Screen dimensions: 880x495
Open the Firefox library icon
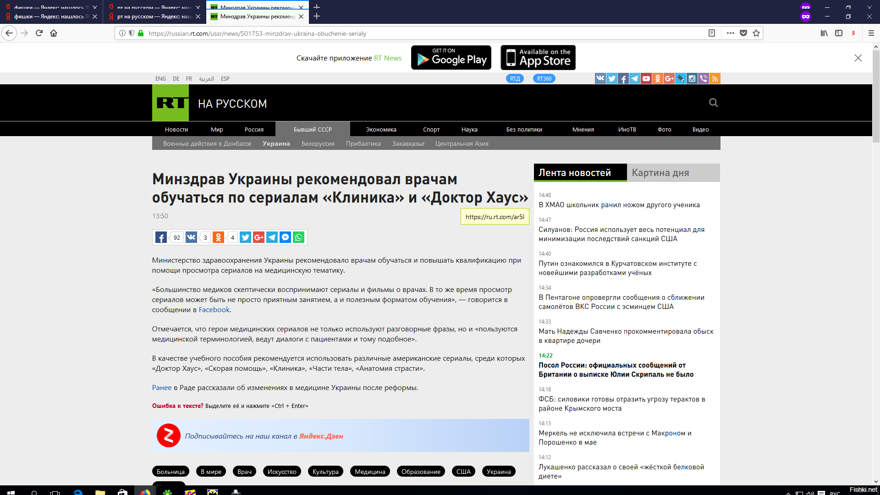click(x=824, y=33)
